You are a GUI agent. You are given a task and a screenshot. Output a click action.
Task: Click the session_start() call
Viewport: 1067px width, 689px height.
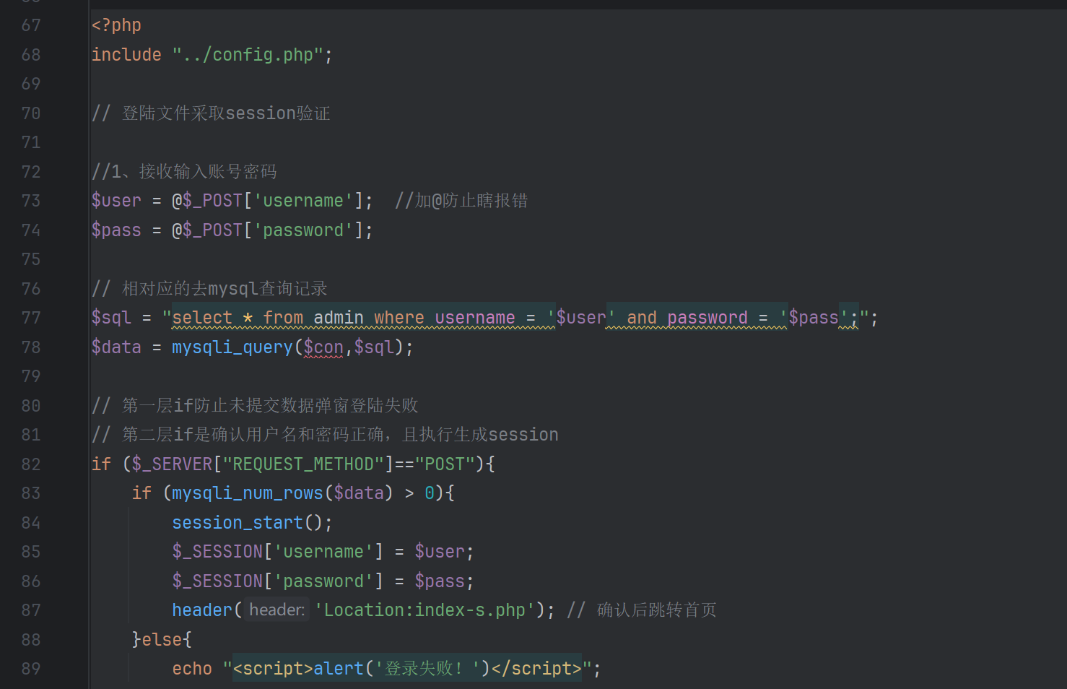(x=252, y=523)
